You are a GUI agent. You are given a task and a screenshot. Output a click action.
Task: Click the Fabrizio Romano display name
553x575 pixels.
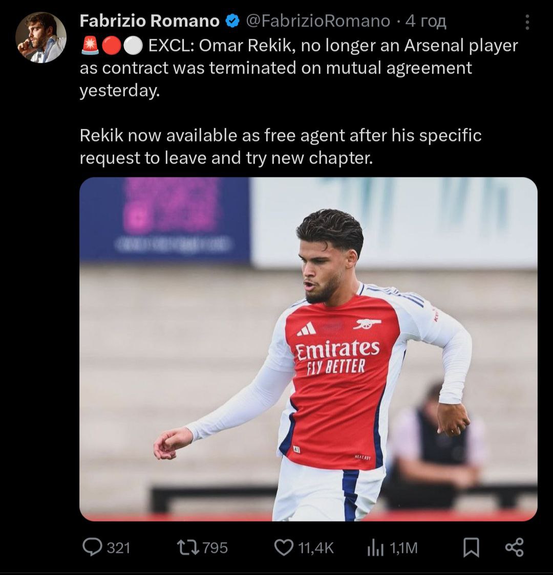150,21
